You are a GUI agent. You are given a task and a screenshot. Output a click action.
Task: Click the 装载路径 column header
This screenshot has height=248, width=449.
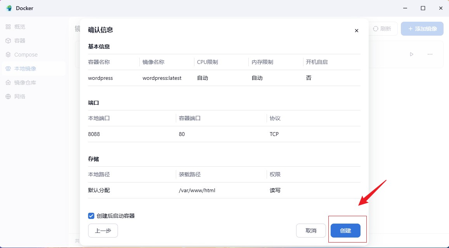pos(189,174)
